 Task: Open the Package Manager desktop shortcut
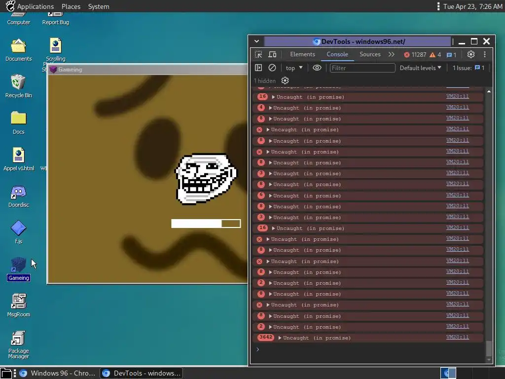(19, 344)
